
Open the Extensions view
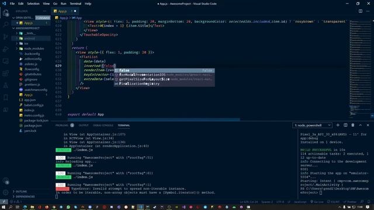[5, 73]
